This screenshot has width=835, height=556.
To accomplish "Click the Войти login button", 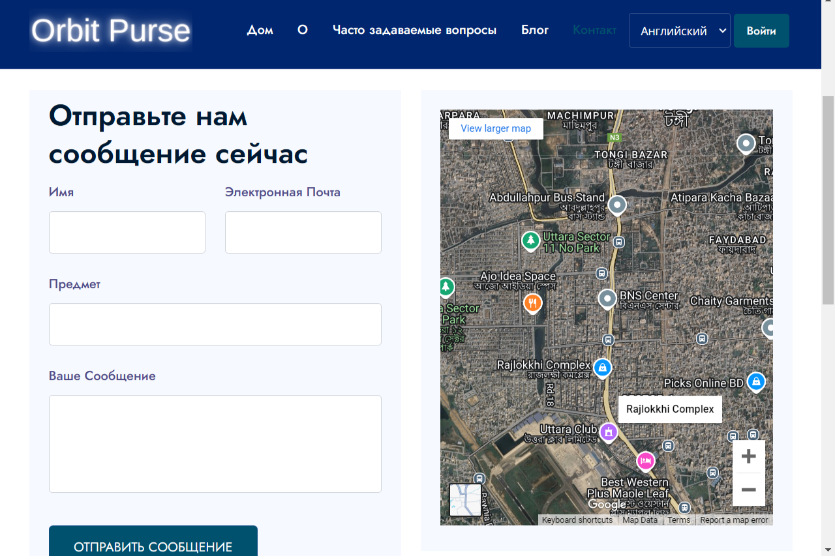I will coord(761,31).
